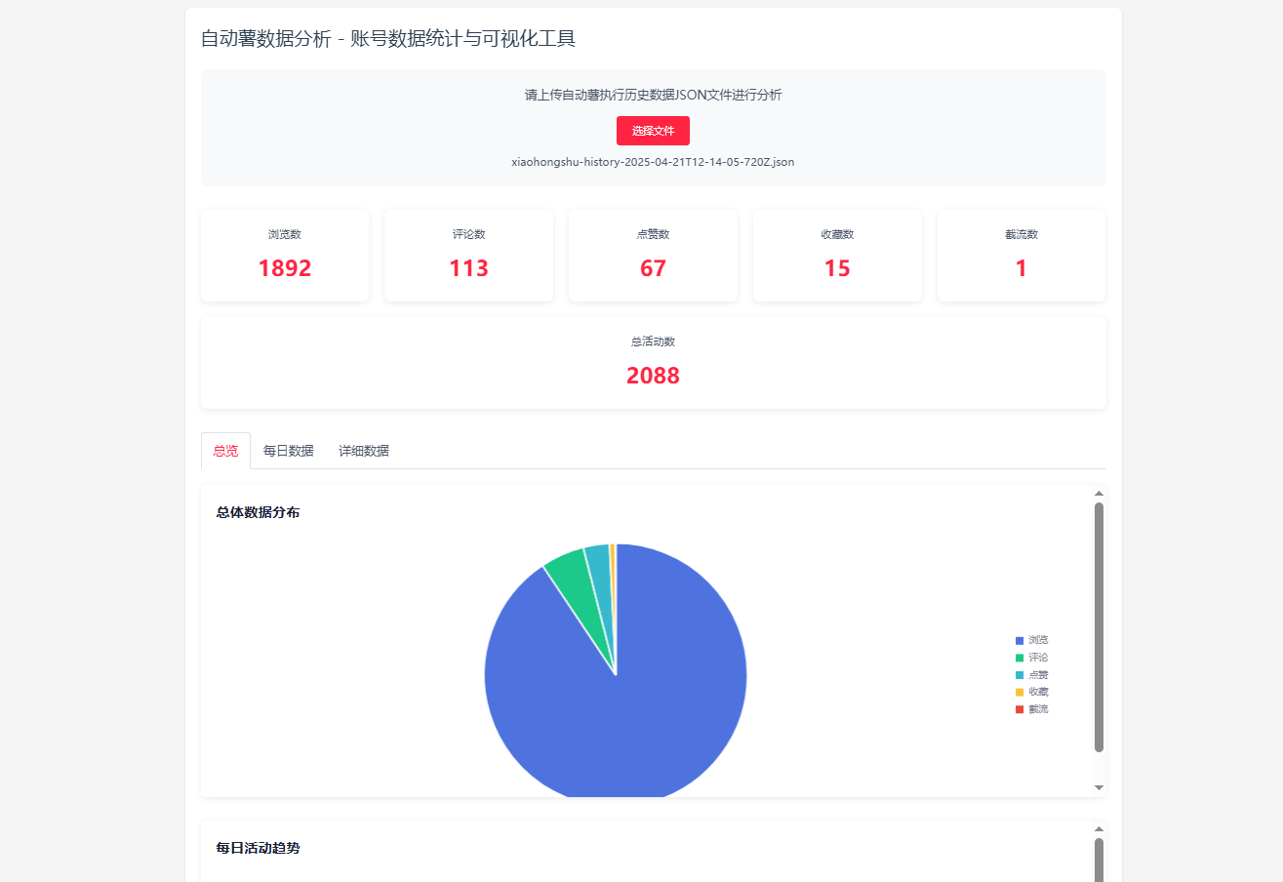This screenshot has height=882, width=1283.
Task: Toggle the 浏览 legend entry
Action: 1032,640
